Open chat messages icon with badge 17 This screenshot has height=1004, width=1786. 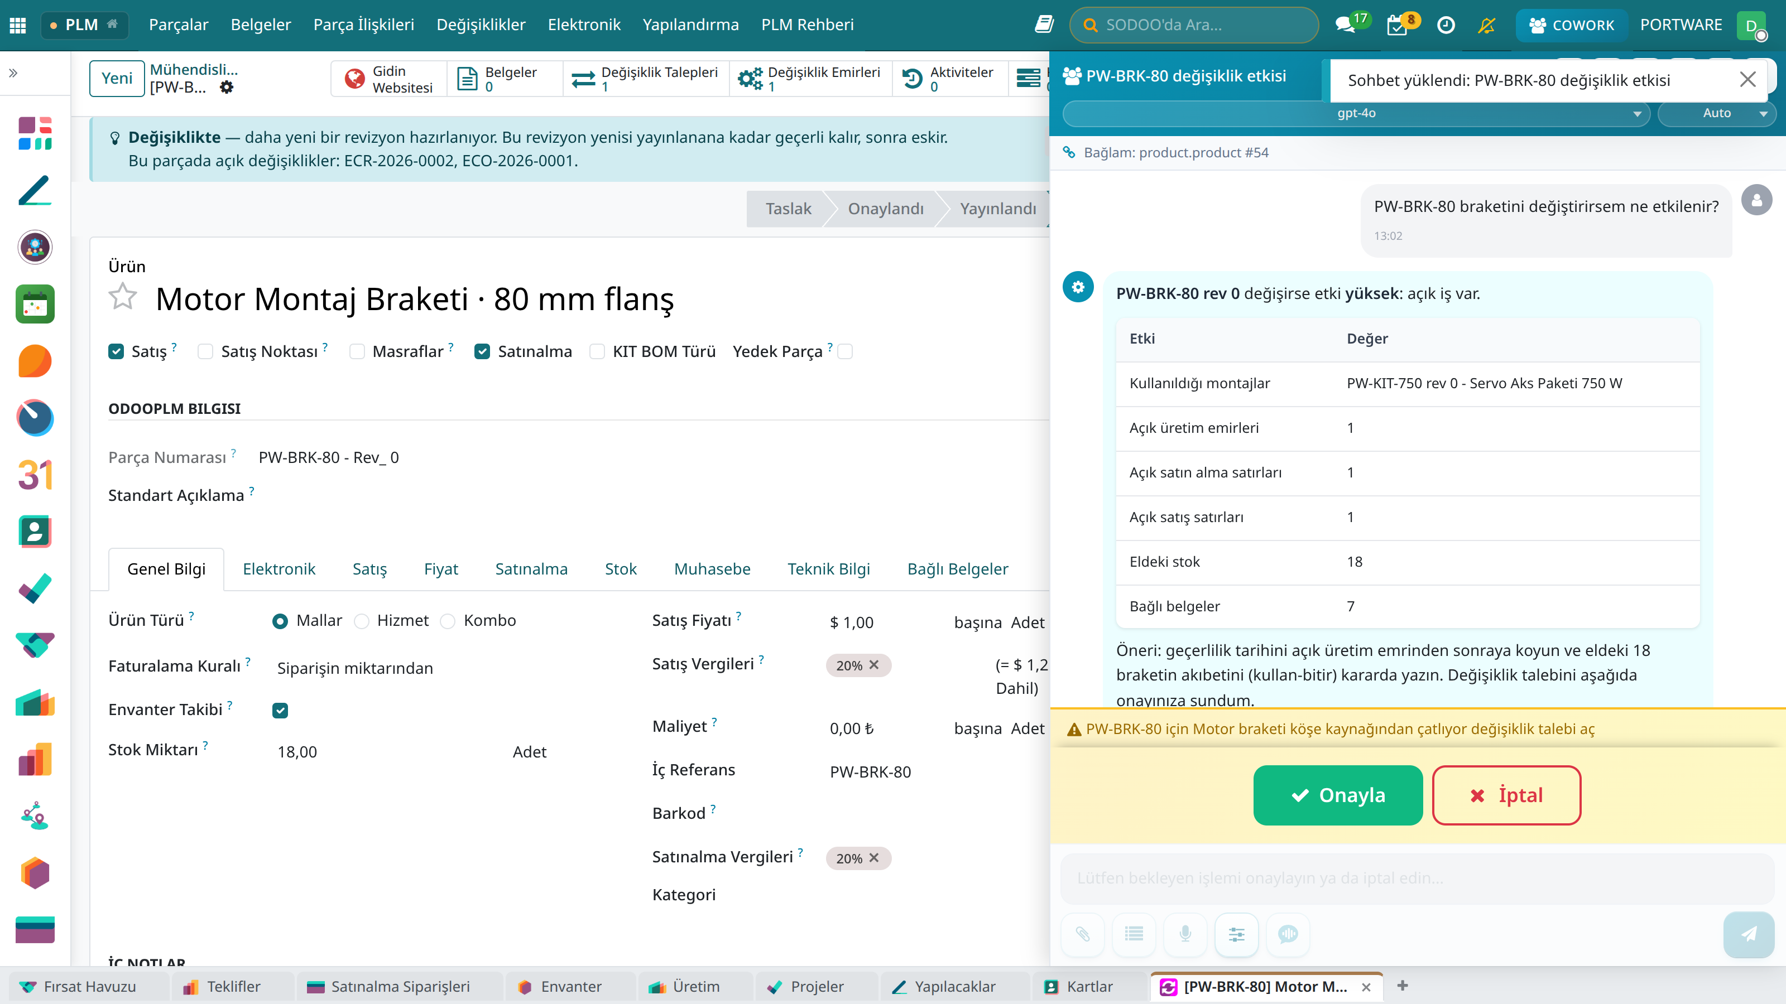[1345, 25]
